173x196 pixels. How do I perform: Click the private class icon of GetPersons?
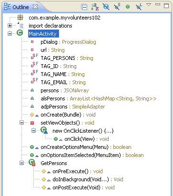point(32,163)
